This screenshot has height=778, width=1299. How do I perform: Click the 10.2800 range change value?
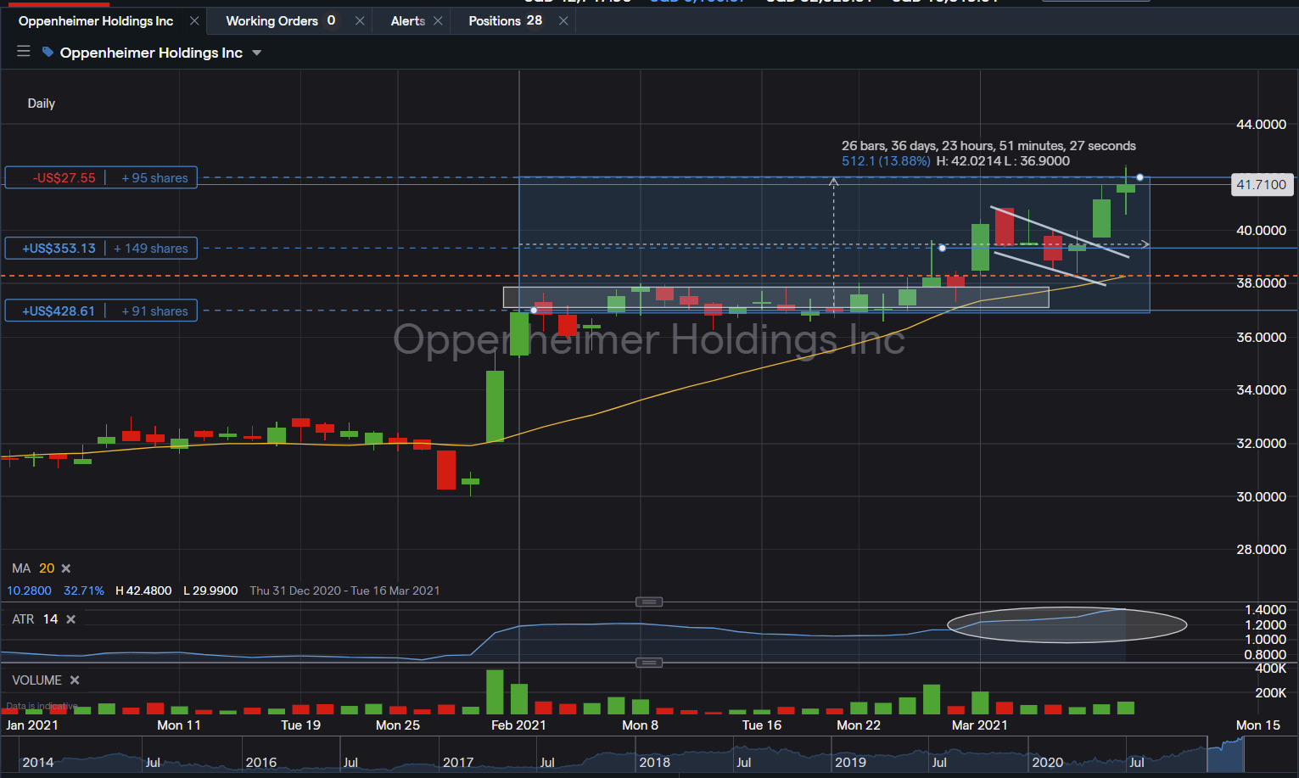pos(30,591)
